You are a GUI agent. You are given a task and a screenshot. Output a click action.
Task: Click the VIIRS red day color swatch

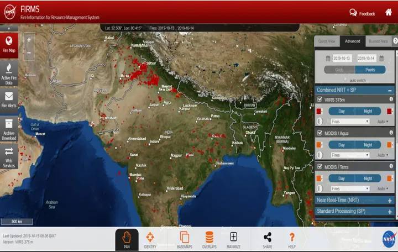[319, 111]
